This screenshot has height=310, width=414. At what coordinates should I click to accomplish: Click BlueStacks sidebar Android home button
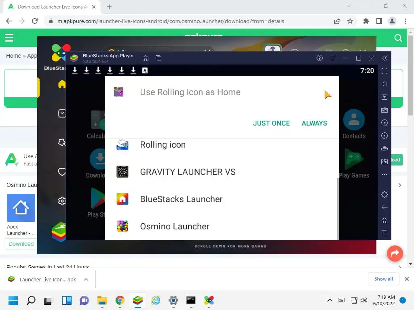click(384, 220)
